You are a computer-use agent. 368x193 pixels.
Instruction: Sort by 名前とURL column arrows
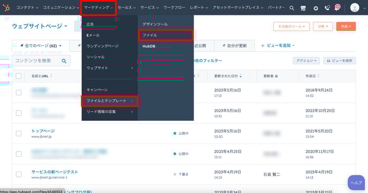(x=51, y=76)
